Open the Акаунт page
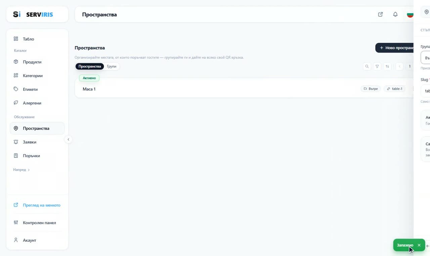Image resolution: width=430 pixels, height=256 pixels. (x=37, y=240)
